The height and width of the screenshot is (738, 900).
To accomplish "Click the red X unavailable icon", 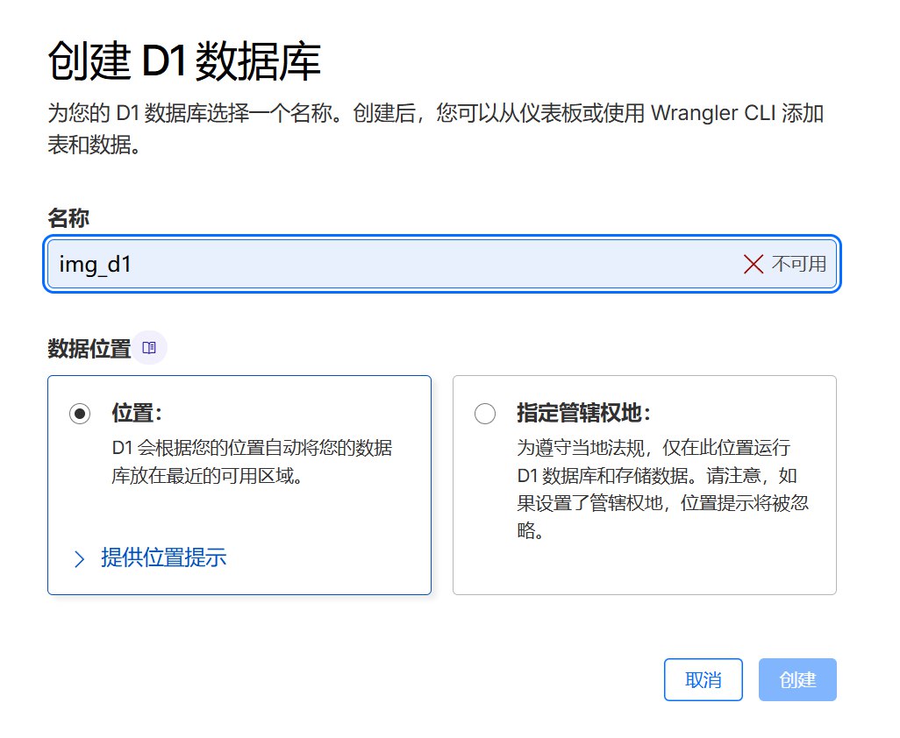I will [753, 264].
